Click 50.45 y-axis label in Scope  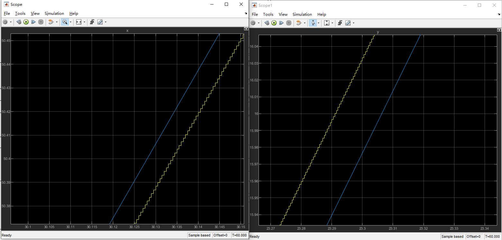coord(6,41)
